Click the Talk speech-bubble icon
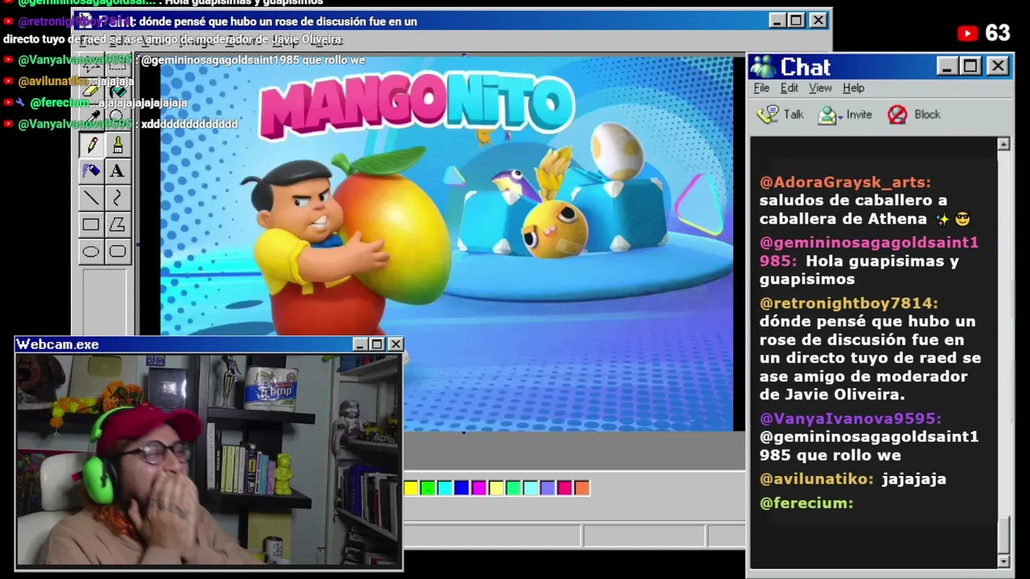 (x=768, y=114)
